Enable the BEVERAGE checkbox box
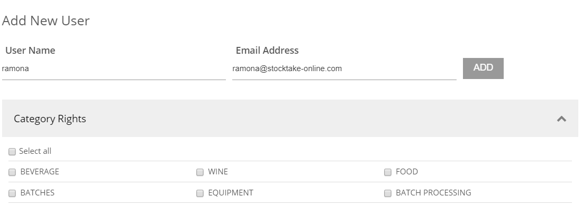Viewport: 582px width, 216px height. point(12,172)
